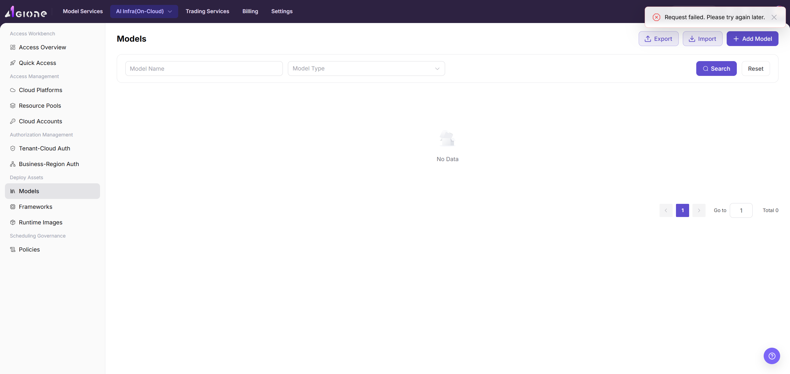Click the Export button

[658, 39]
